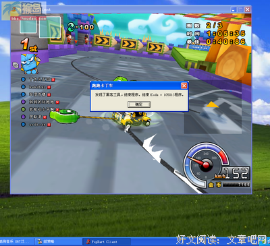Click the green boost counter icon beside x100
This screenshot has width=270, height=246.
(x=71, y=28)
